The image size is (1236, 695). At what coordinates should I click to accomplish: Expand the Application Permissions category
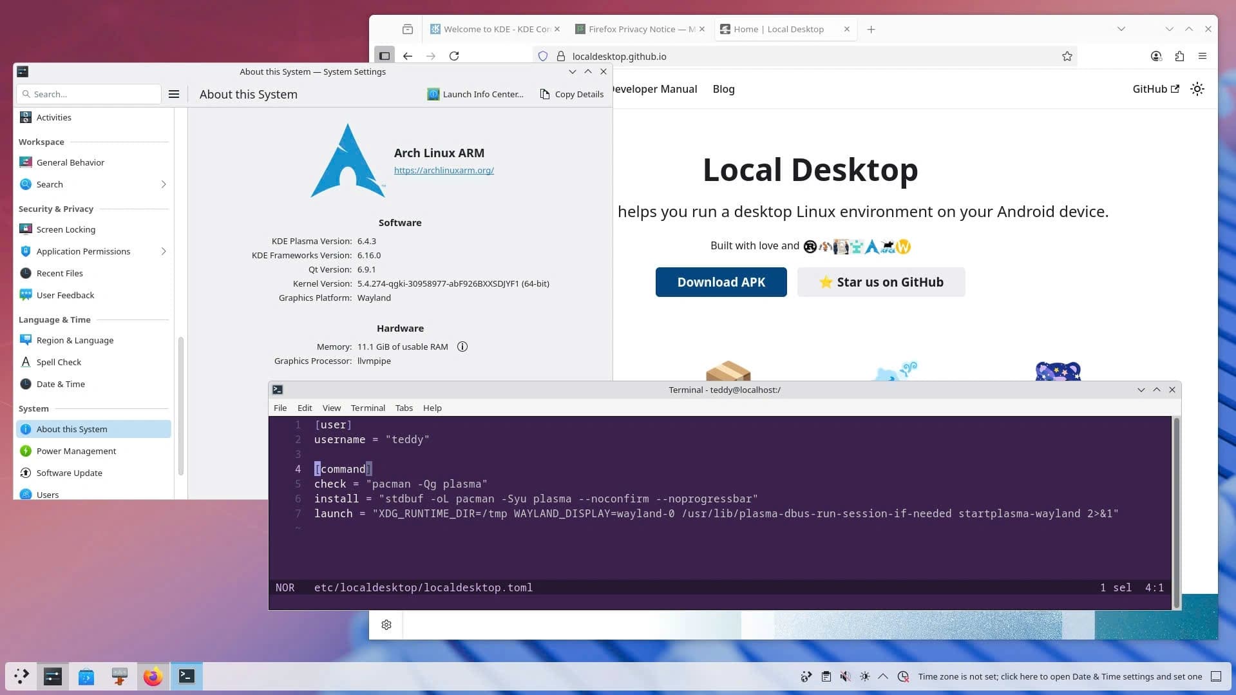coord(164,251)
